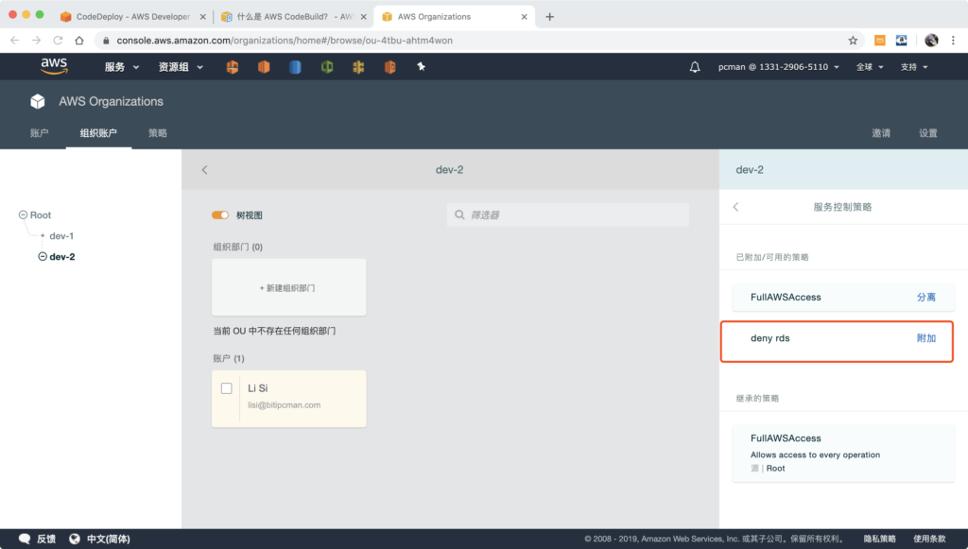Open the green service shortcut icon
This screenshot has width=968, height=549.
click(326, 67)
